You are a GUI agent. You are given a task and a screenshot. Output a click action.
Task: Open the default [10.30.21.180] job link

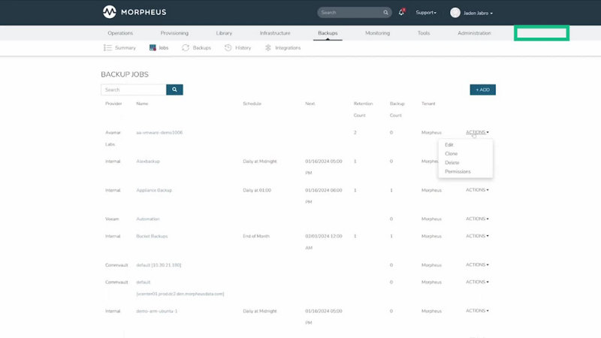click(x=159, y=265)
